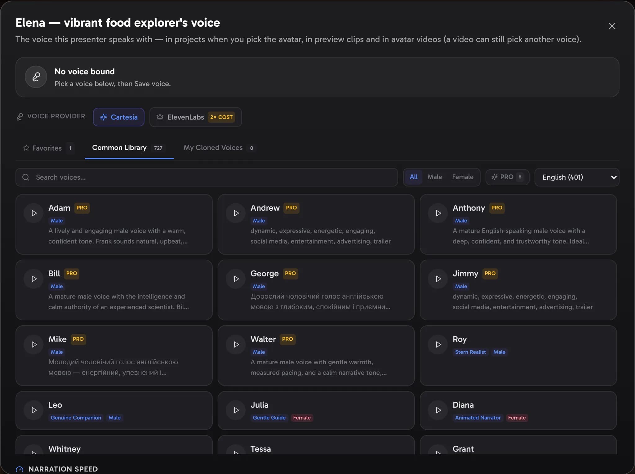635x474 pixels.
Task: Click the Stern Realist tag on Roy
Action: coord(470,352)
